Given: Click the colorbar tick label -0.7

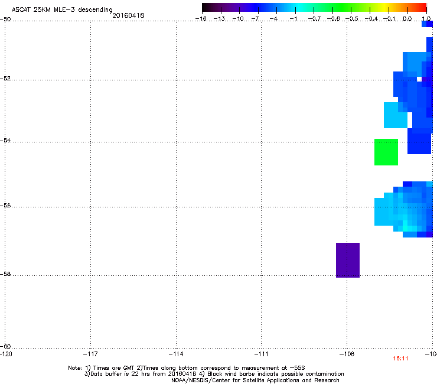Looking at the screenshot, I should pos(314,19).
